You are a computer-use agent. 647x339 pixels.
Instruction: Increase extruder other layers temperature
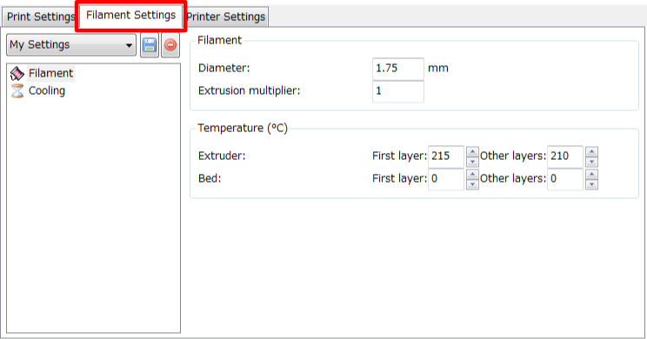(591, 151)
